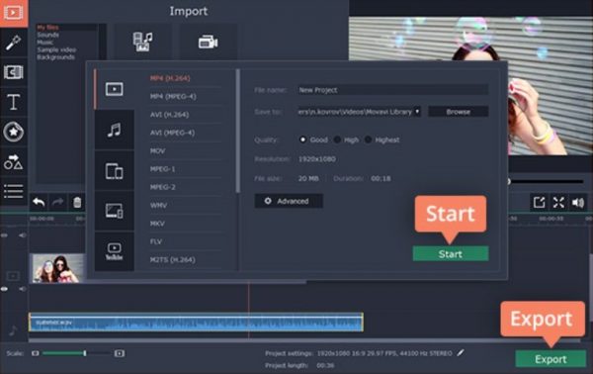Click the green Export button
Screen dimensions: 593x374
[x=551, y=359]
